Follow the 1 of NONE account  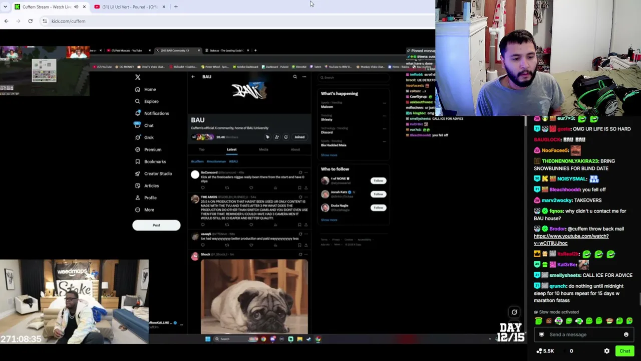[378, 180]
